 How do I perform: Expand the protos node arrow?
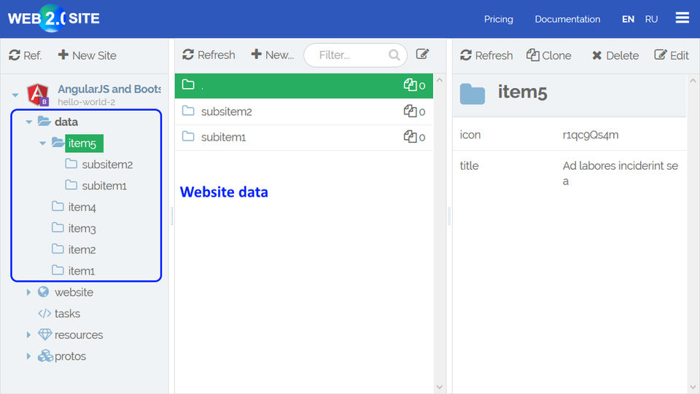(28, 356)
